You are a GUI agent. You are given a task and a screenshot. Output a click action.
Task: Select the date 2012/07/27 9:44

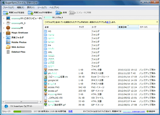(127, 101)
